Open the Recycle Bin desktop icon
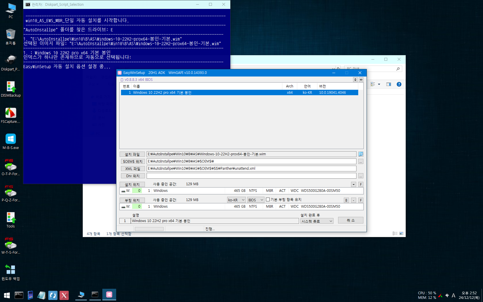Viewport: 483px width, 302px height. pyautogui.click(x=11, y=37)
